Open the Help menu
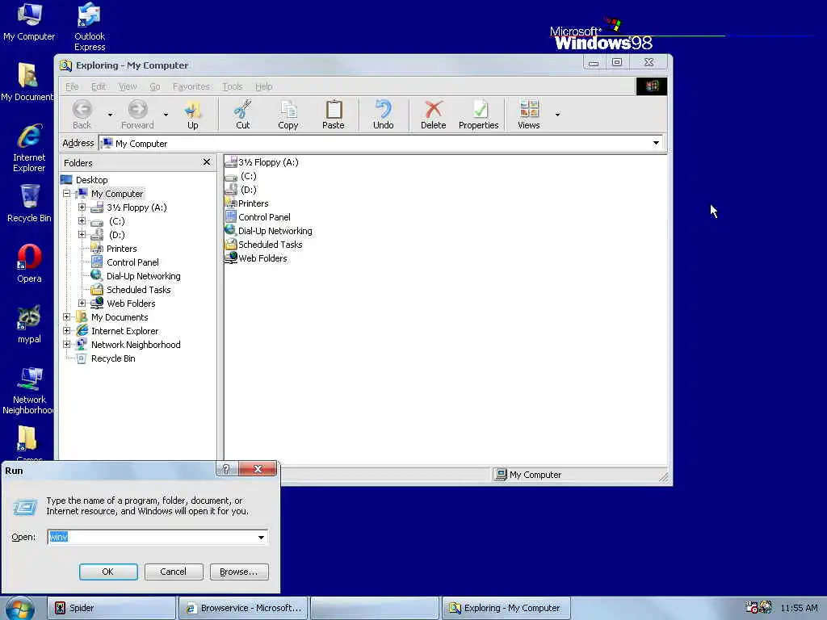The width and height of the screenshot is (827, 620). click(264, 86)
